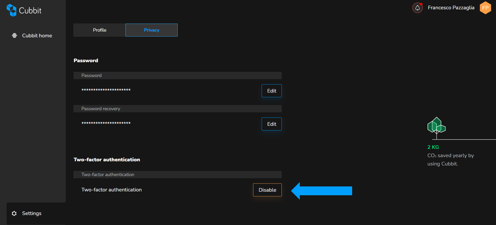Disable two-factor authentication

tap(267, 190)
